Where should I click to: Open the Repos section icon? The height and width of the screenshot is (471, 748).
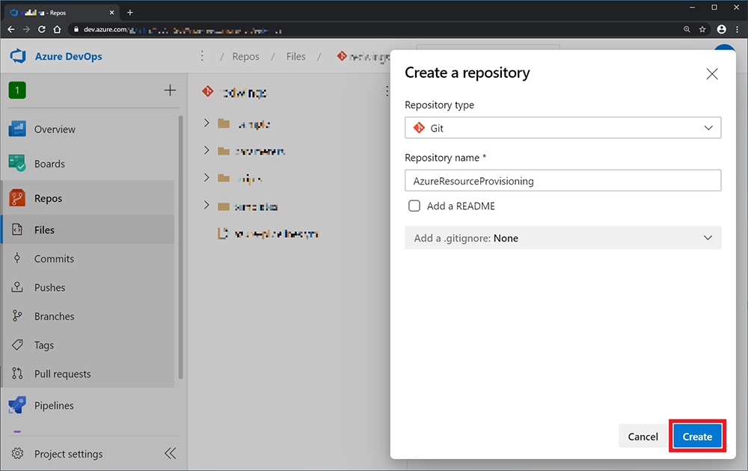coord(17,198)
